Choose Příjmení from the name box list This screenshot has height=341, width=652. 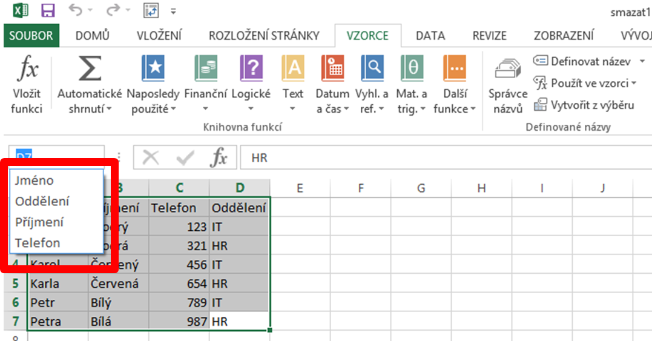(x=56, y=222)
